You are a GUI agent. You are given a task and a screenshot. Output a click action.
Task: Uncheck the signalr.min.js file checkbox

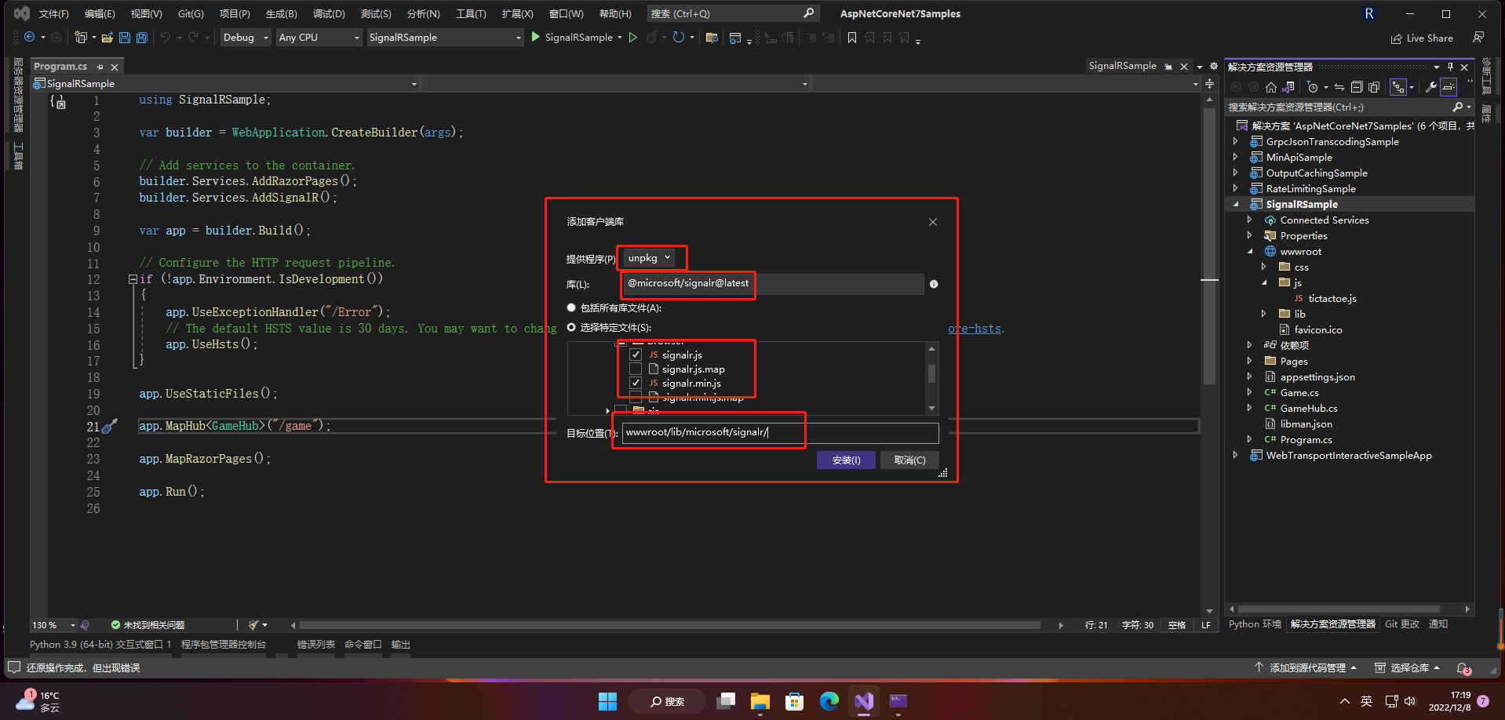coord(636,383)
